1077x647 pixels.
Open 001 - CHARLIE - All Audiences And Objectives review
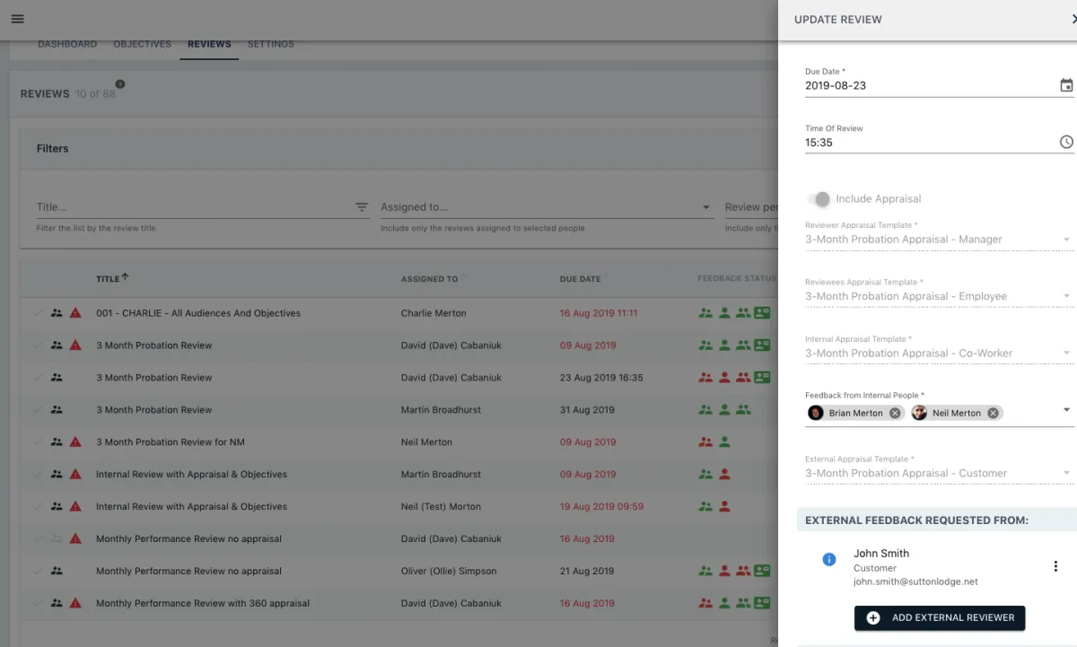coord(198,313)
